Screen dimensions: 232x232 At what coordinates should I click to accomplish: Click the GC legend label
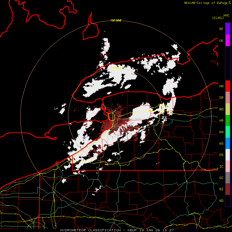point(221,178)
